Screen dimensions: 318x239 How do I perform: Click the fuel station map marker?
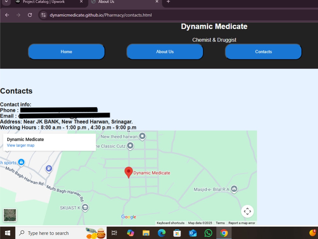pyautogui.click(x=49, y=168)
